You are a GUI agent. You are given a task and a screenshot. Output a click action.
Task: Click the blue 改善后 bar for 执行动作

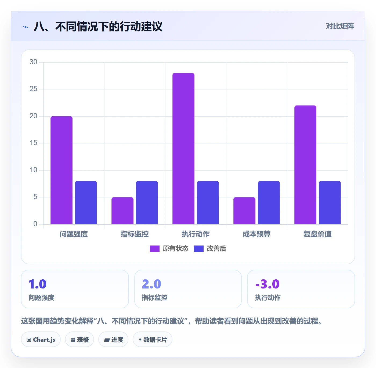[208, 203]
